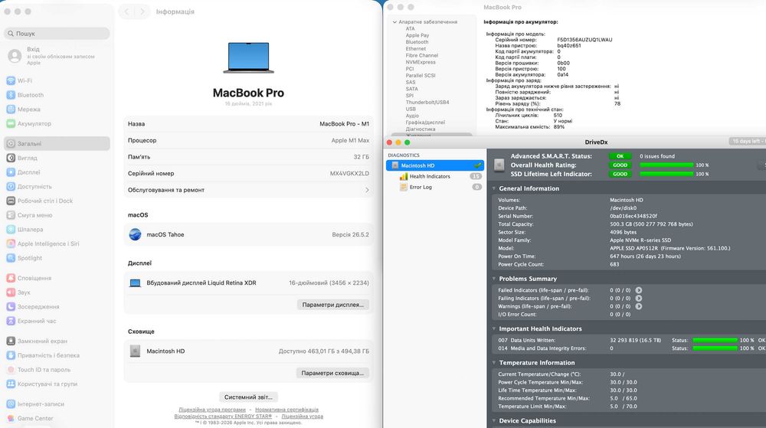Open Системний звіт
Image resolution: width=766 pixels, height=428 pixels.
click(248, 397)
